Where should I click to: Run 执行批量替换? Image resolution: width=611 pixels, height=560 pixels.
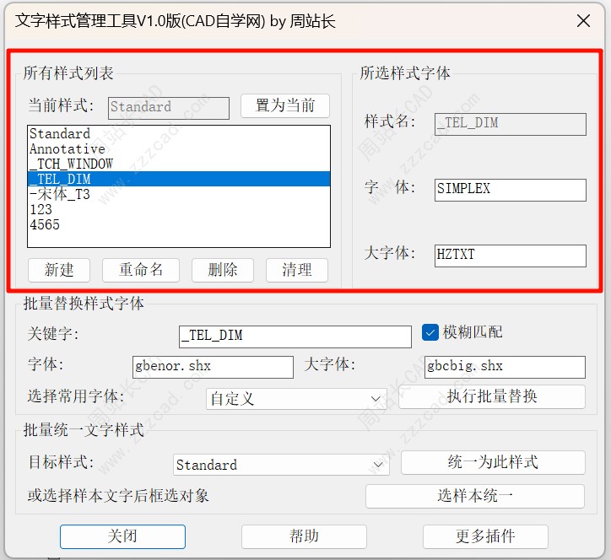tap(492, 396)
